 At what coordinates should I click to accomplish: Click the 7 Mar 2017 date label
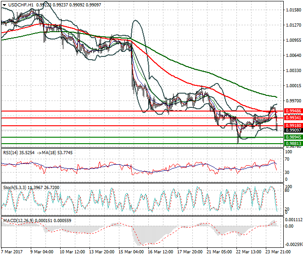click(12, 252)
